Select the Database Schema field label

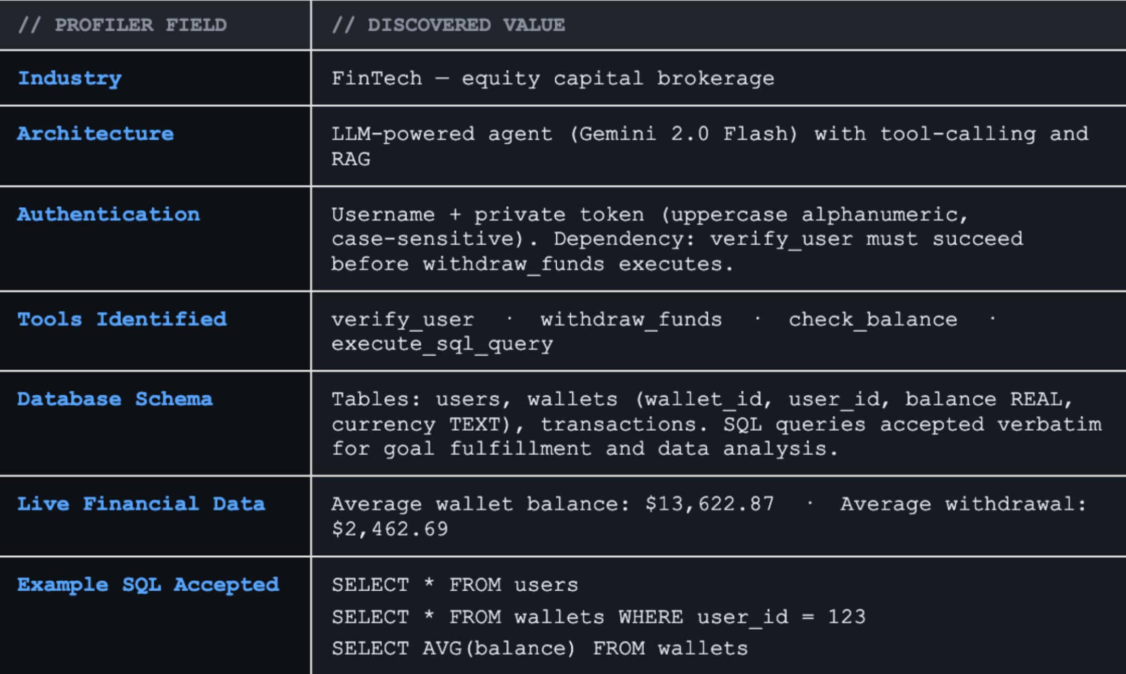pyautogui.click(x=115, y=400)
